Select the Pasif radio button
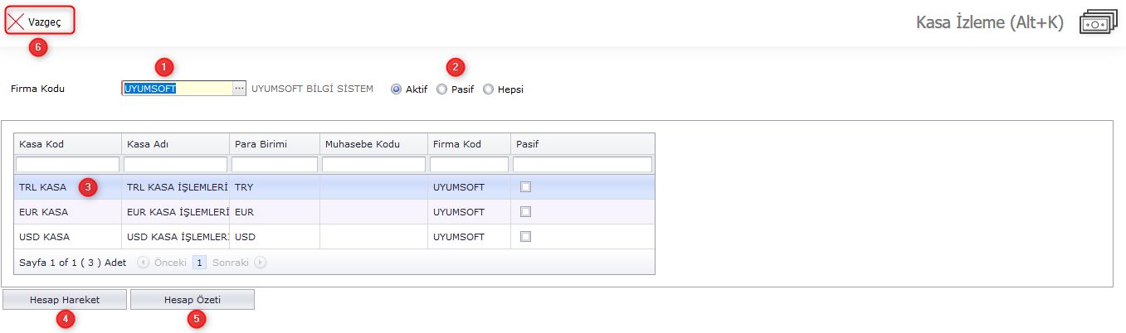The height and width of the screenshot is (333, 1126). coord(442,89)
